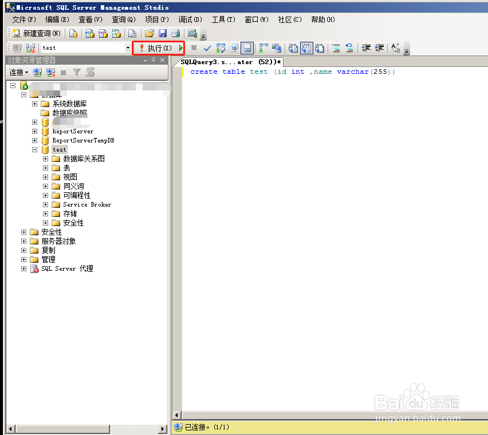
Task: Click the Display Estimated Execution Plan icon
Action: pos(221,48)
